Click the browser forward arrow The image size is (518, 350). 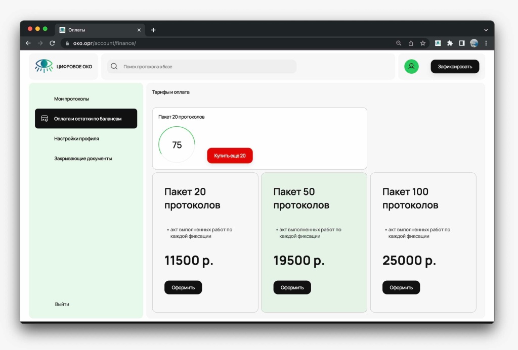coord(40,43)
